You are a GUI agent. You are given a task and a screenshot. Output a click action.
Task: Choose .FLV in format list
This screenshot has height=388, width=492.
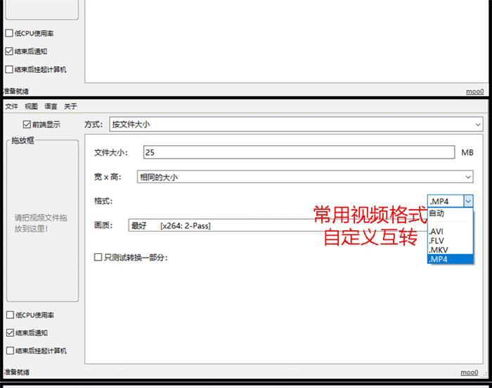[450, 241]
